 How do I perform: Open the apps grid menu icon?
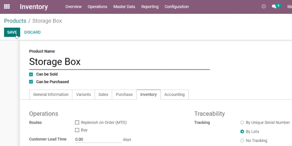pyautogui.click(x=7, y=7)
